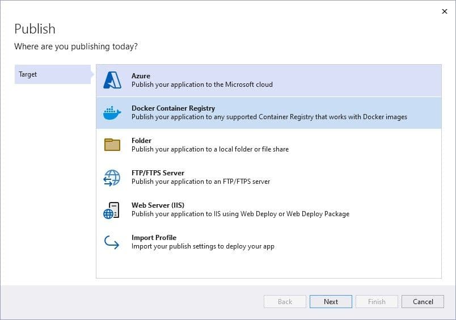456x320 pixels.
Task: Click the greyed-out Finish button
Action: pos(377,302)
